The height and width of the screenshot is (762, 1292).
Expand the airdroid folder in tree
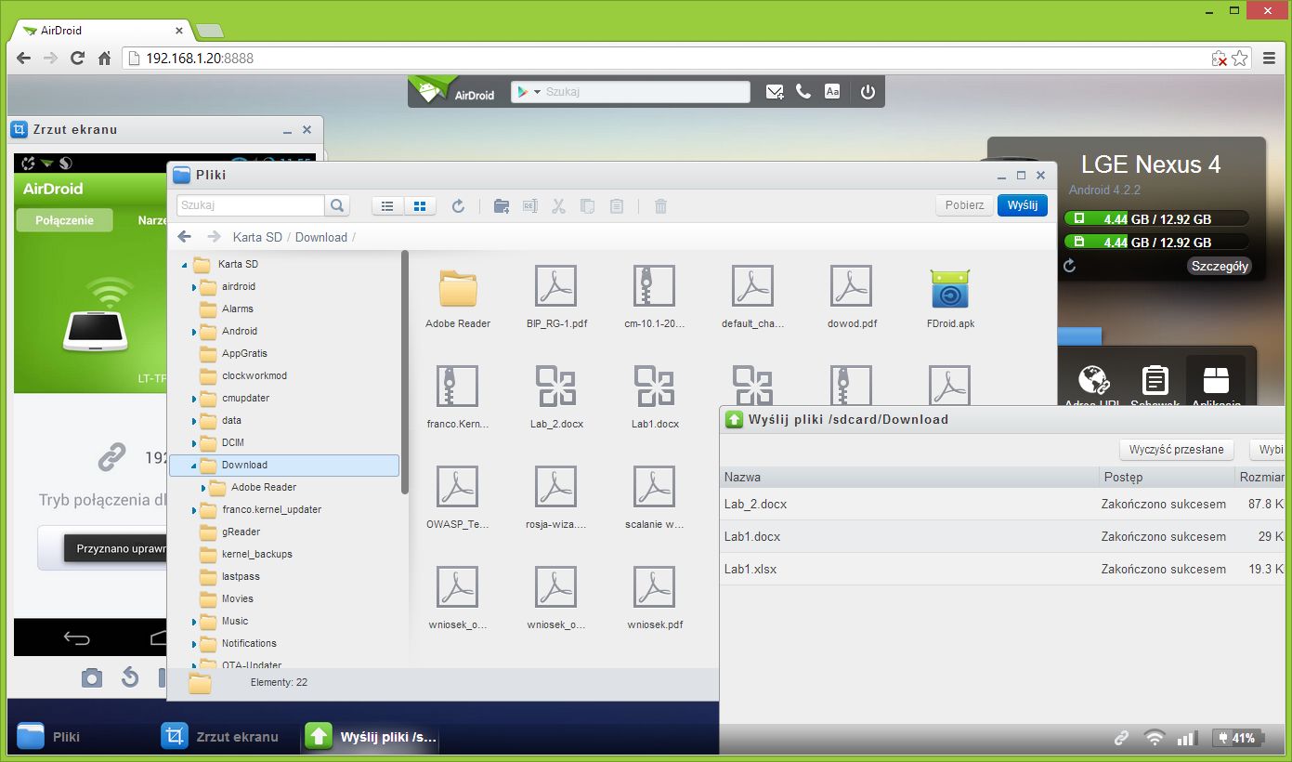tap(194, 287)
